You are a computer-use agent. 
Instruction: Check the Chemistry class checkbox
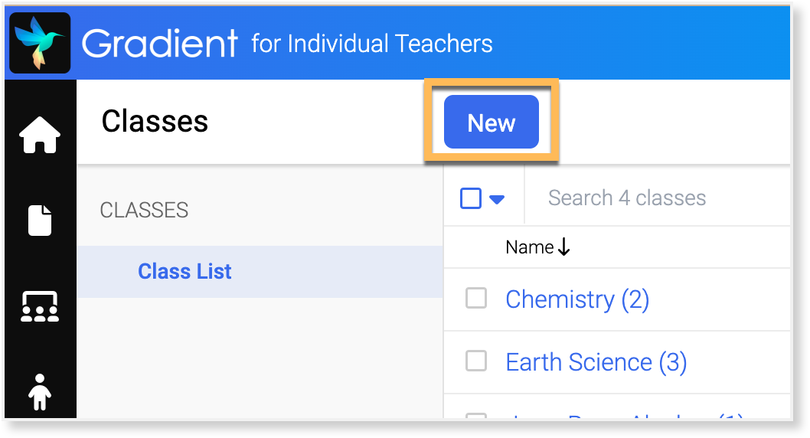[476, 298]
